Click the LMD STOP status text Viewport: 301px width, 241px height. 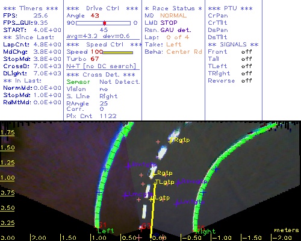tap(161, 23)
